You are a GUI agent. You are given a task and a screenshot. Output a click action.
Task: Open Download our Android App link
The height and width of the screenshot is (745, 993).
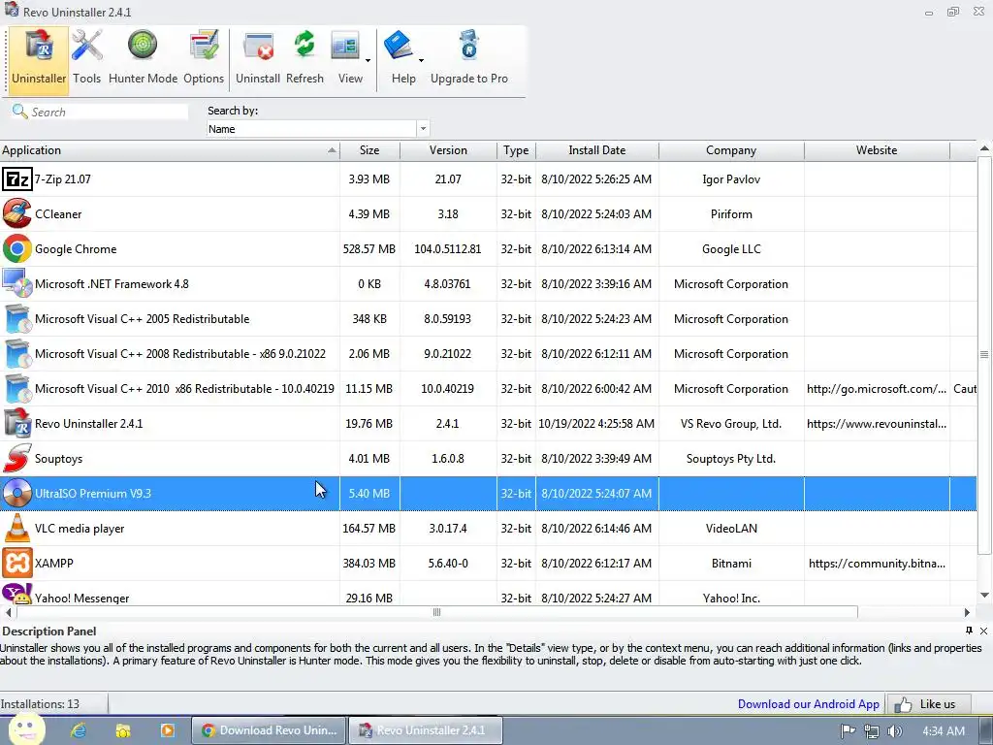click(x=808, y=704)
